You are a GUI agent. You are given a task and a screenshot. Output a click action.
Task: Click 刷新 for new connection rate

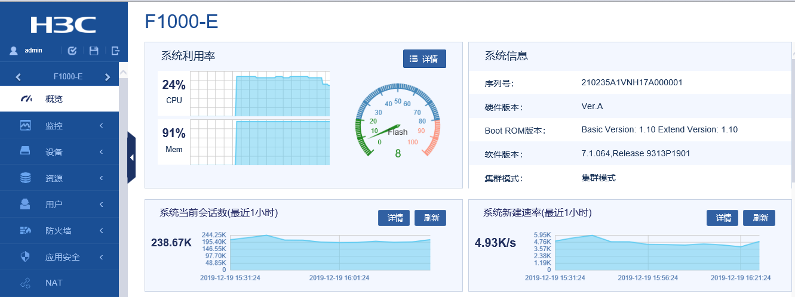click(759, 218)
